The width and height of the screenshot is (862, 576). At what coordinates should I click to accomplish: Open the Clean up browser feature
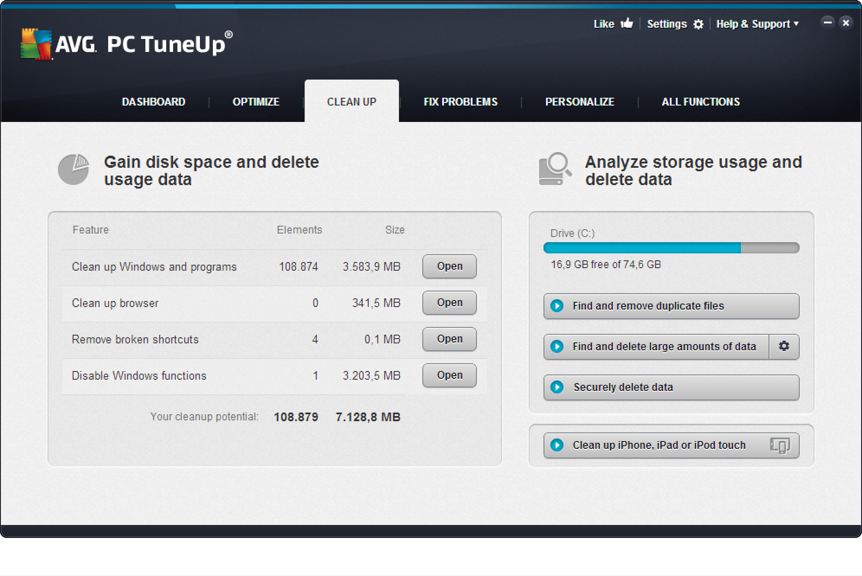449,303
